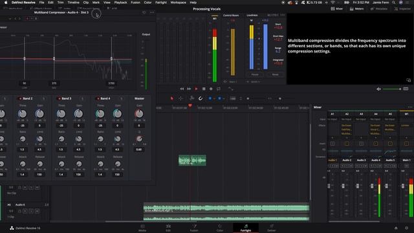Open the macOS Spotlight search icon
This screenshot has height=233, width=414.
pyautogui.click(x=394, y=3)
